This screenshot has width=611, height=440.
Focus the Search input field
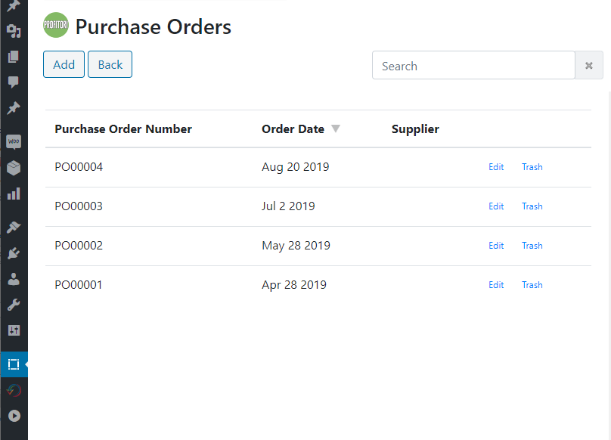click(x=473, y=66)
